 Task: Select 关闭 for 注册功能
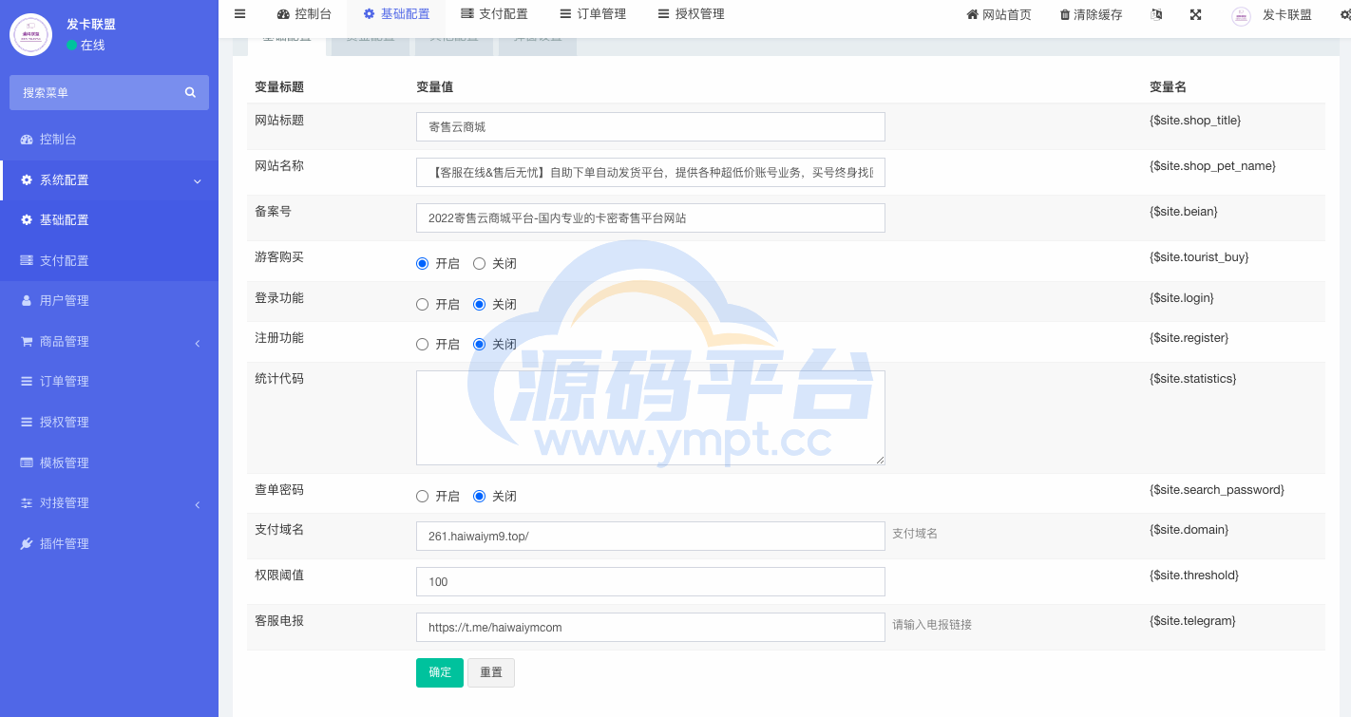[479, 344]
